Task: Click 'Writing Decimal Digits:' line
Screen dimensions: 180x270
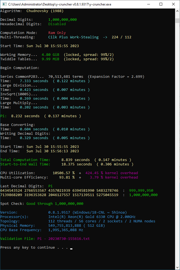Action: click(x=25, y=134)
